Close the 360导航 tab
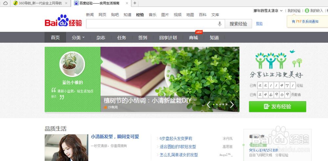Screen dimensions: 328x161 66,3
